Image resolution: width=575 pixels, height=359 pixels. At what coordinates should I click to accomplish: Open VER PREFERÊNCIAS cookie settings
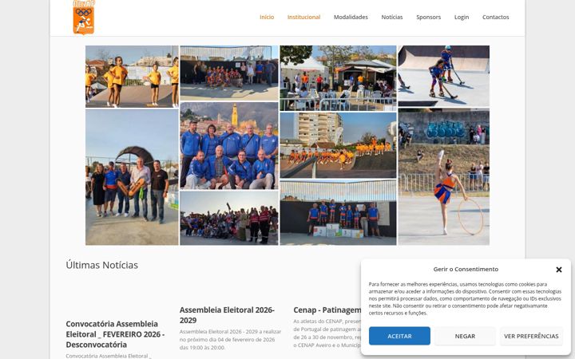[531, 336]
